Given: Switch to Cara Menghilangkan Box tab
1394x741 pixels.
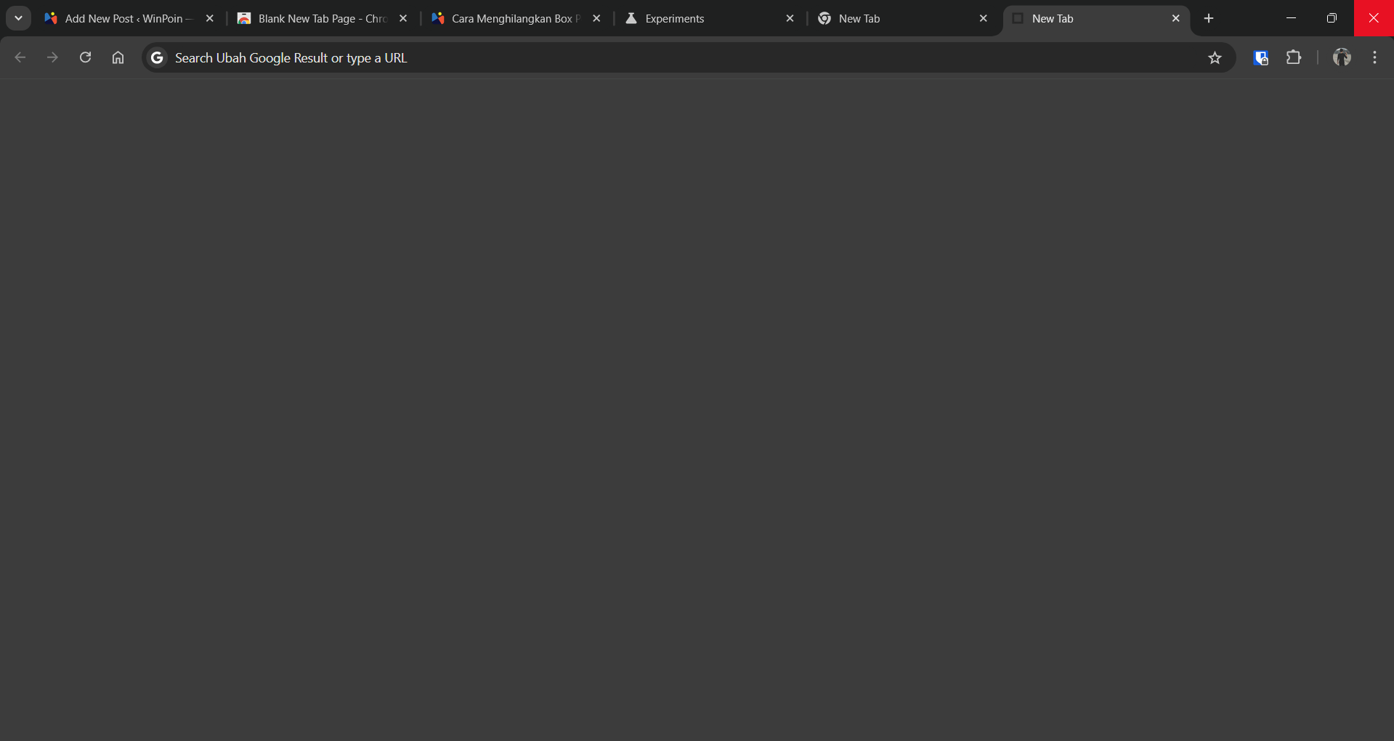Looking at the screenshot, I should (516, 18).
